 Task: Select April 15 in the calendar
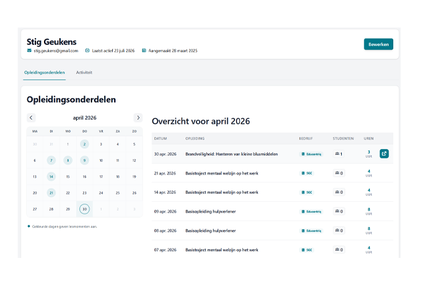(x=68, y=176)
